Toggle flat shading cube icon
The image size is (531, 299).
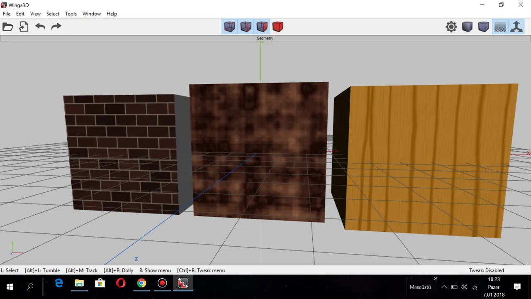pos(468,27)
